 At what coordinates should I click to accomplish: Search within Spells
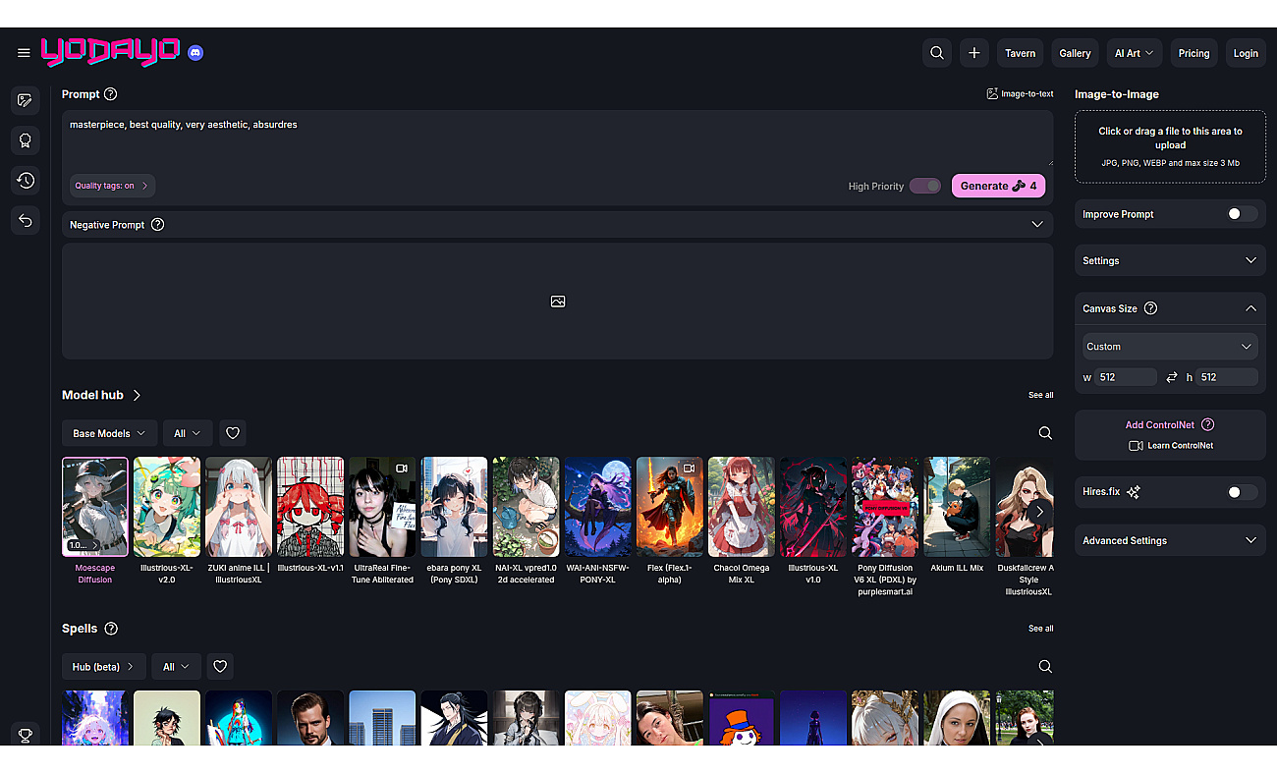(x=1045, y=667)
